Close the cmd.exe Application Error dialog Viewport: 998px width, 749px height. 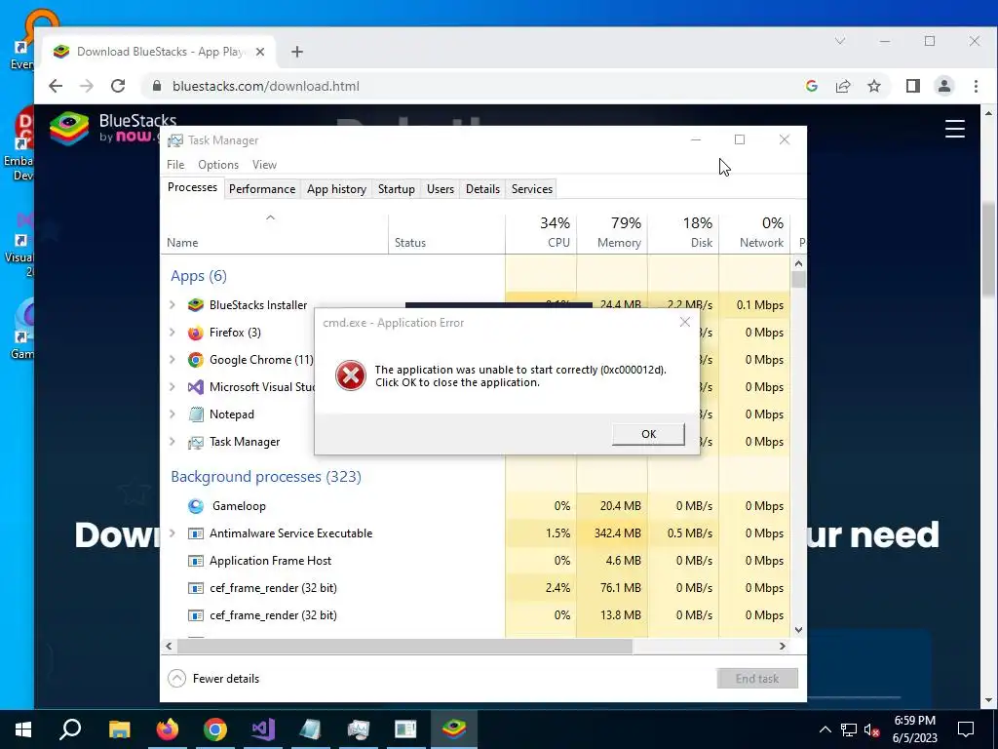[685, 322]
